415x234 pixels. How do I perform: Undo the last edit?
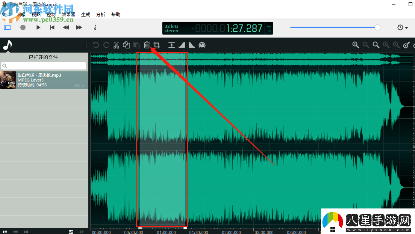tap(96, 45)
